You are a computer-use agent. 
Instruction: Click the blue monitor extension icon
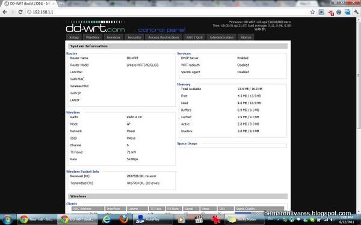tap(347, 12)
